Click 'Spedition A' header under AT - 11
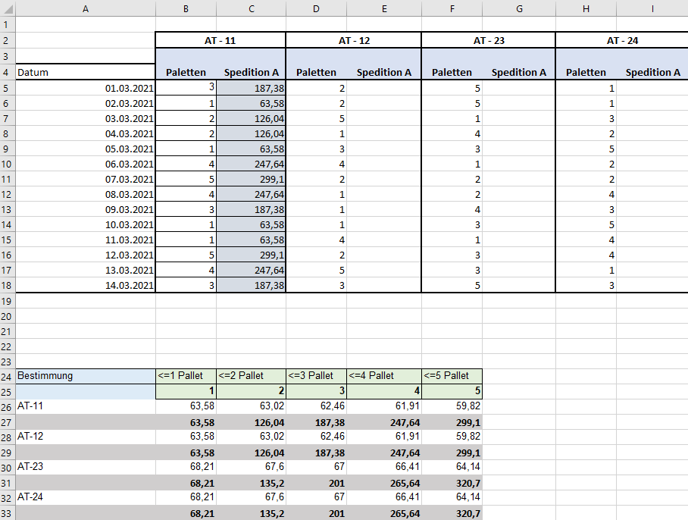This screenshot has height=520, width=688. tap(251, 72)
